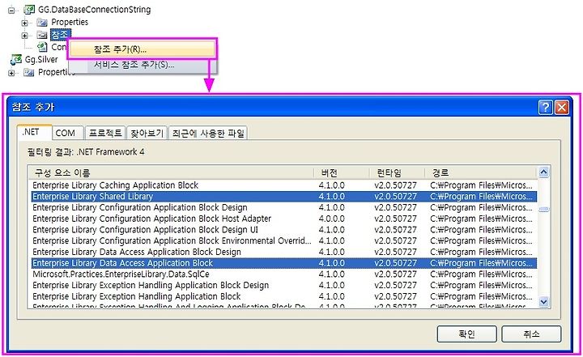Sort by 런타임 column header

coord(397,172)
